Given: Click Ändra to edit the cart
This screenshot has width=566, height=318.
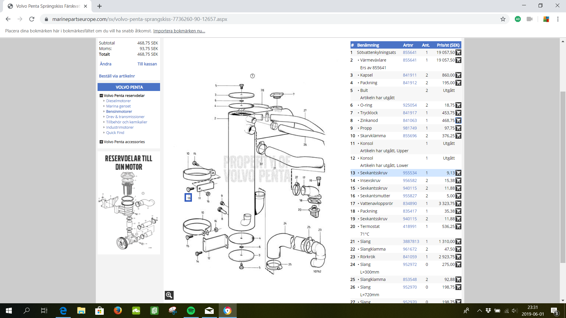Looking at the screenshot, I should point(106,64).
